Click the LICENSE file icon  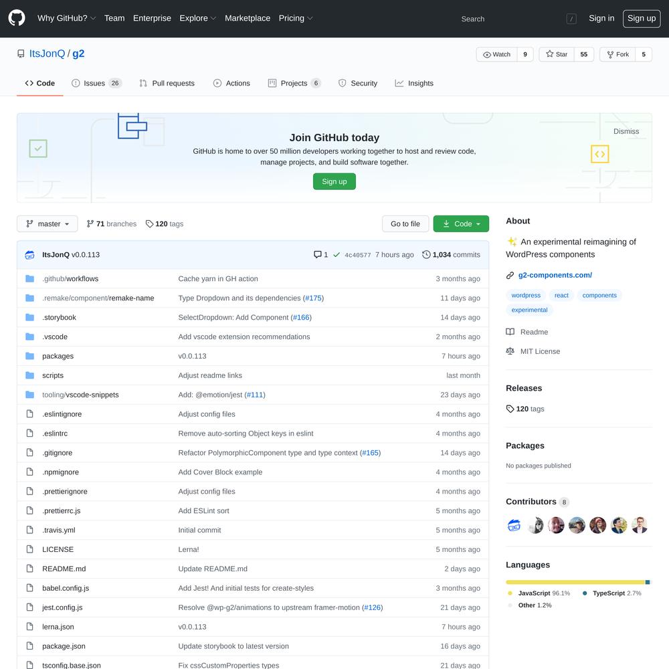[x=30, y=549]
